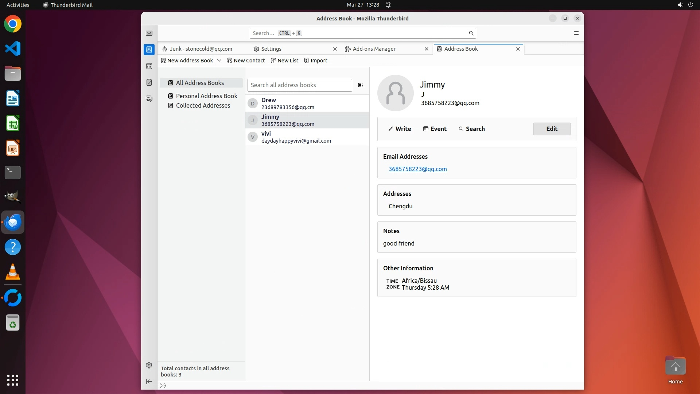The image size is (700, 394).
Task: Click the Edit contact button
Action: click(551, 129)
